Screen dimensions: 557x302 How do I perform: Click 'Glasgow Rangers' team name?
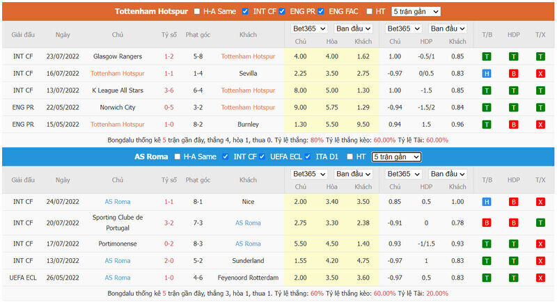[117, 56]
